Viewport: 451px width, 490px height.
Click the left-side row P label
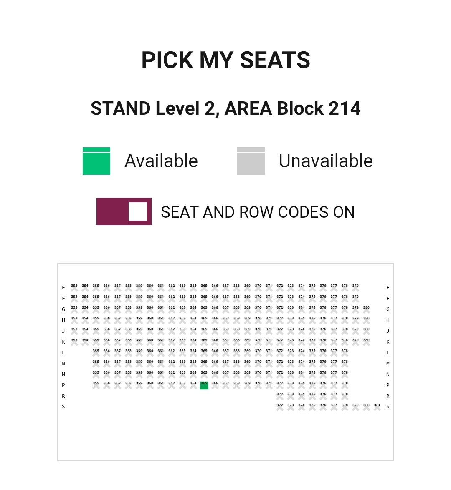tap(63, 385)
